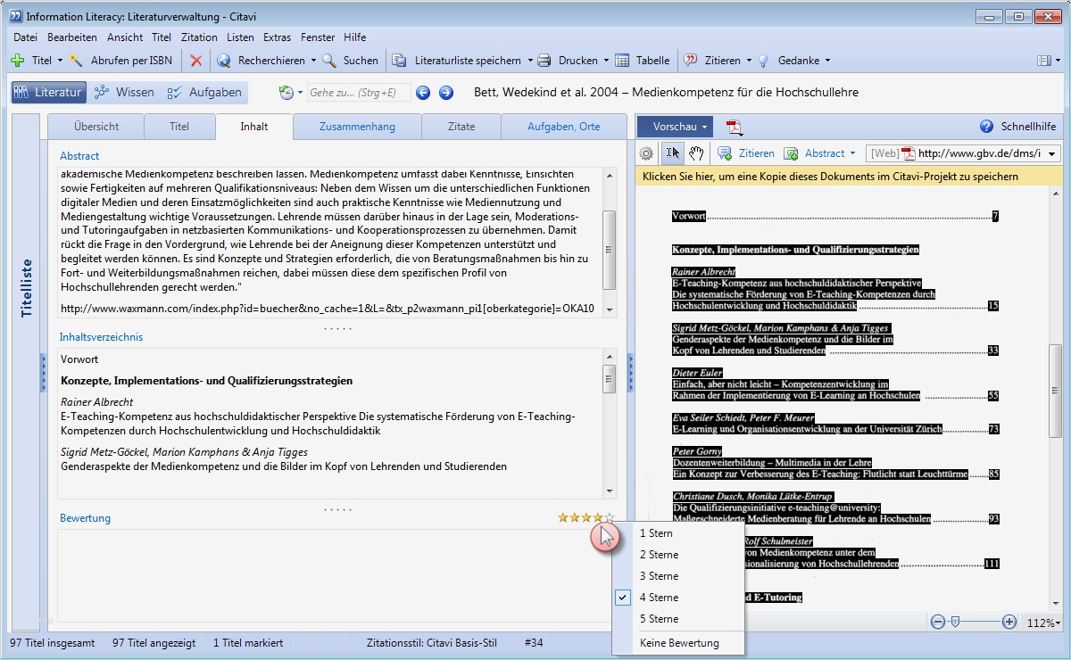Go back with the blue left arrow
Image resolution: width=1071 pixels, height=660 pixels.
[423, 93]
